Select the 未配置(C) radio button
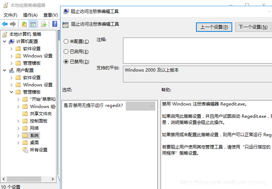The width and height of the screenshot is (272, 189). pos(66,42)
